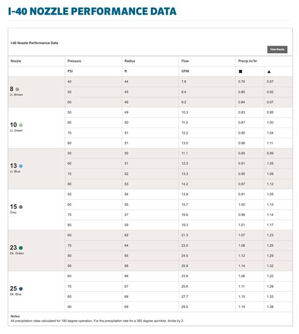Select the light green dot beside nozzle 10

tap(21, 125)
